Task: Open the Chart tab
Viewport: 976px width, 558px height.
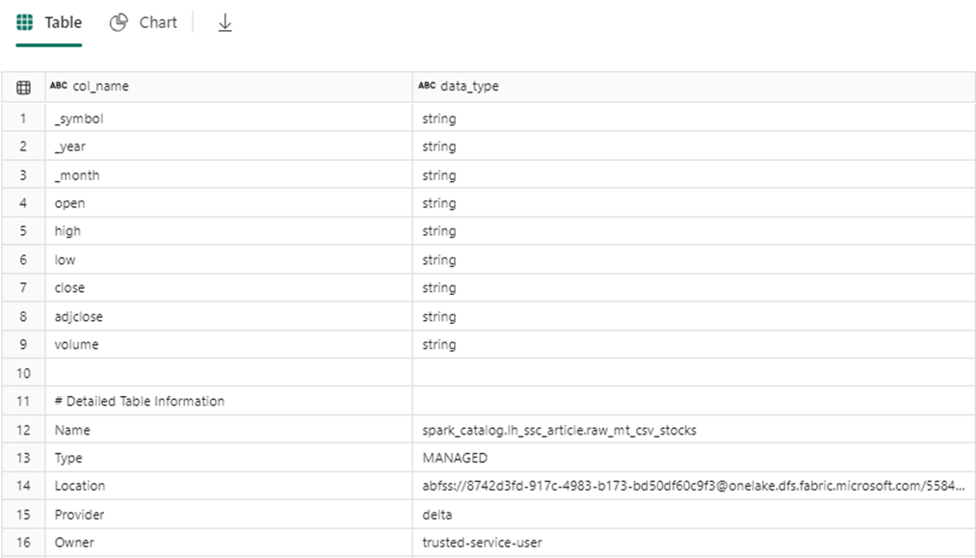Action: [144, 22]
